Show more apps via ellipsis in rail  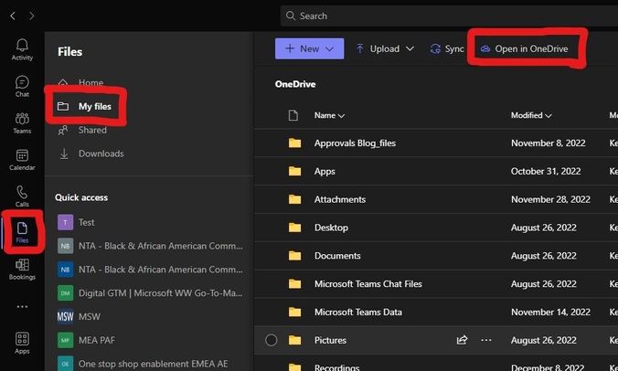(22, 306)
